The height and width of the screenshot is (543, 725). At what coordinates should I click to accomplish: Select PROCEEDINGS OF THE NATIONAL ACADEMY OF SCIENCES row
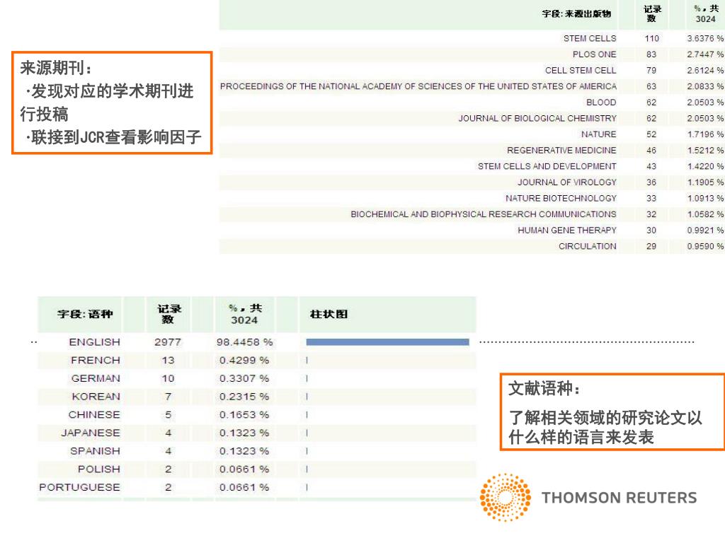[472, 86]
